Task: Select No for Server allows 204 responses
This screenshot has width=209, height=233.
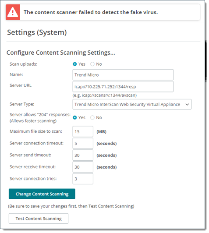Action: pos(92,117)
